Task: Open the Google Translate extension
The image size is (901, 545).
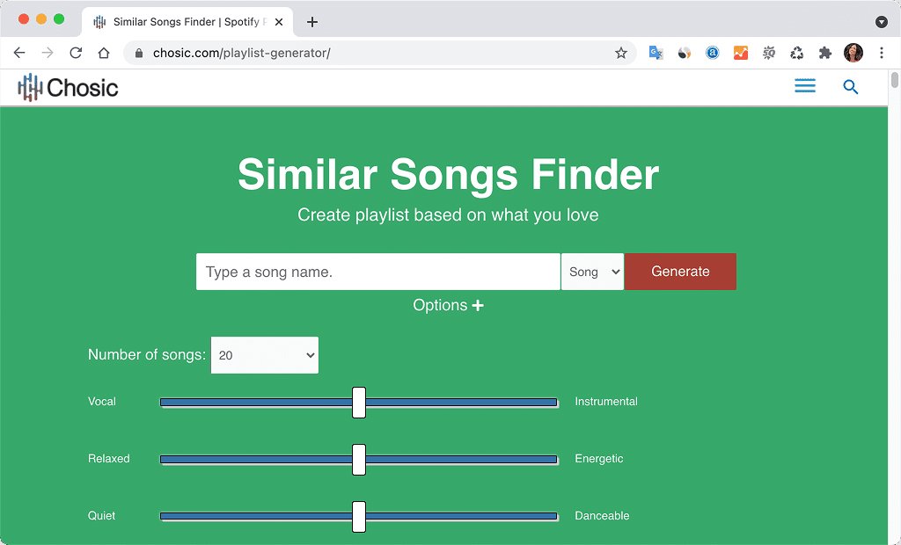Action: click(x=656, y=53)
